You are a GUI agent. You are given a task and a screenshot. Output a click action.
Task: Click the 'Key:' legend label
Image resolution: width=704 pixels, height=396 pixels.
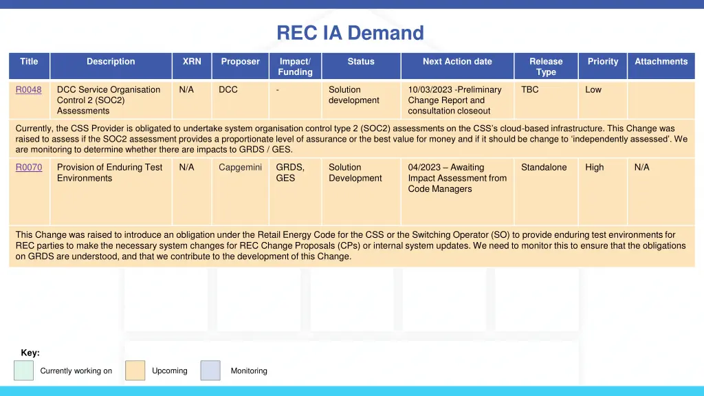tap(30, 353)
